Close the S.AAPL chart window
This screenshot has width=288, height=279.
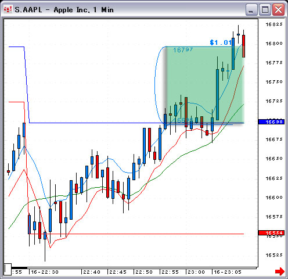pyautogui.click(x=278, y=10)
